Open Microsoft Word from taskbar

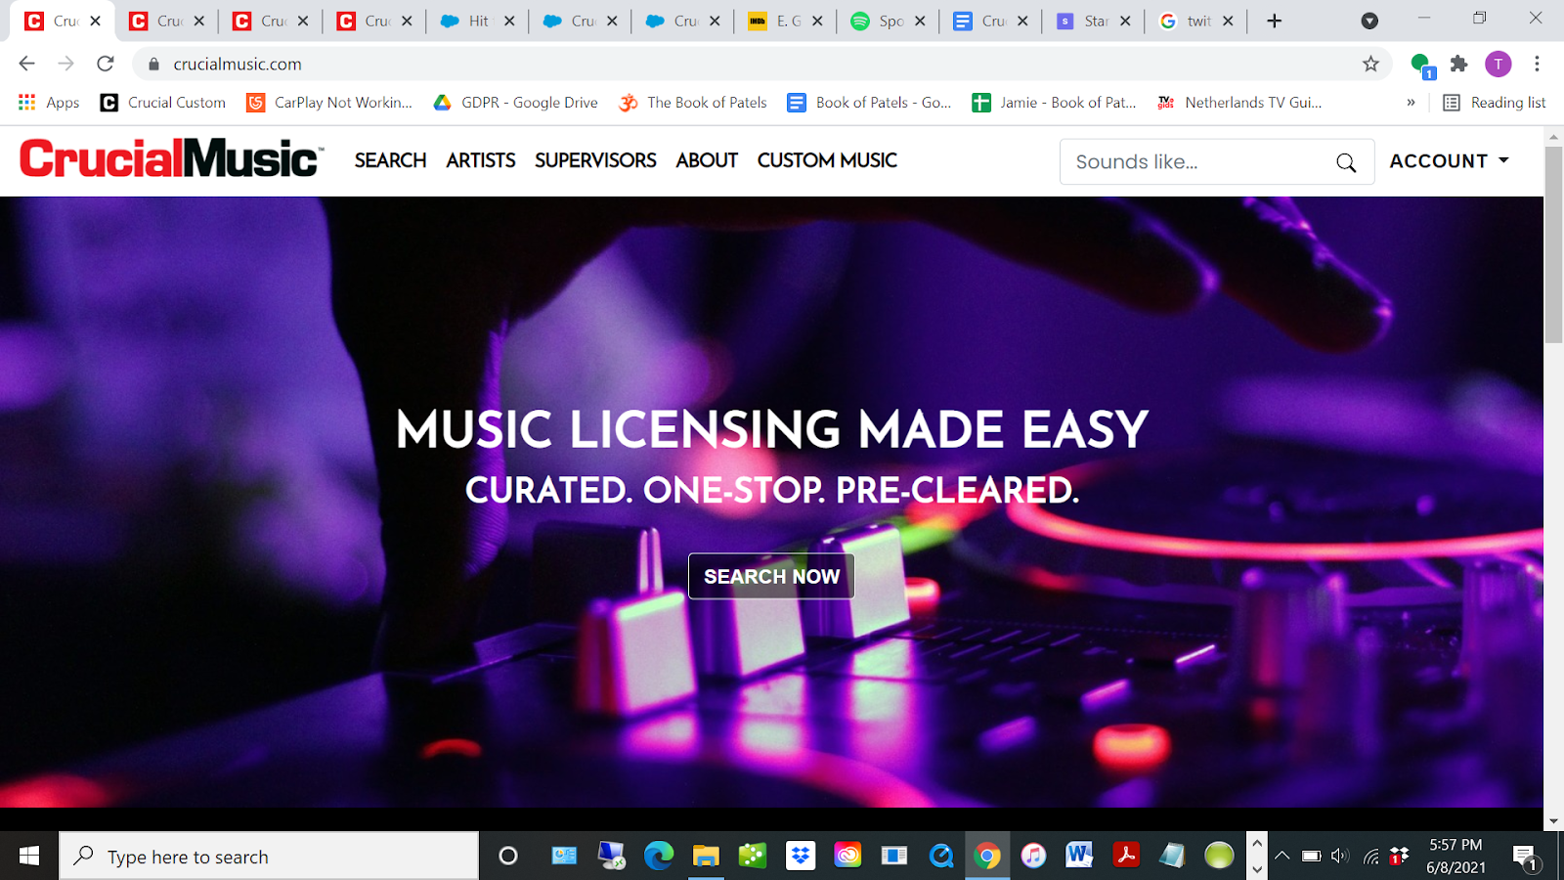point(1079,857)
